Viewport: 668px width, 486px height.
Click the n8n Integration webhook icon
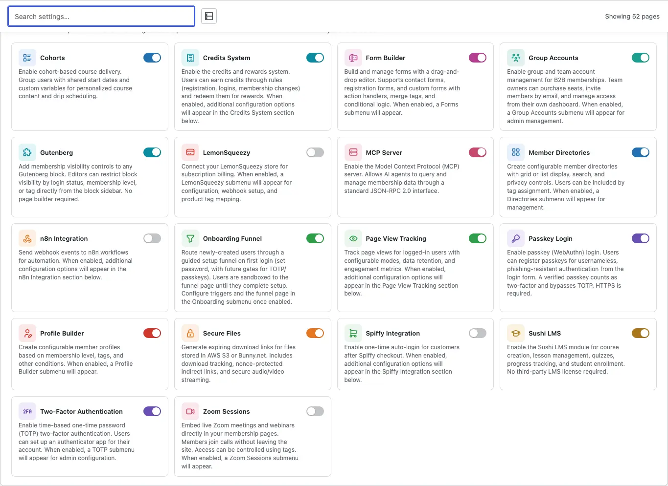pyautogui.click(x=27, y=238)
